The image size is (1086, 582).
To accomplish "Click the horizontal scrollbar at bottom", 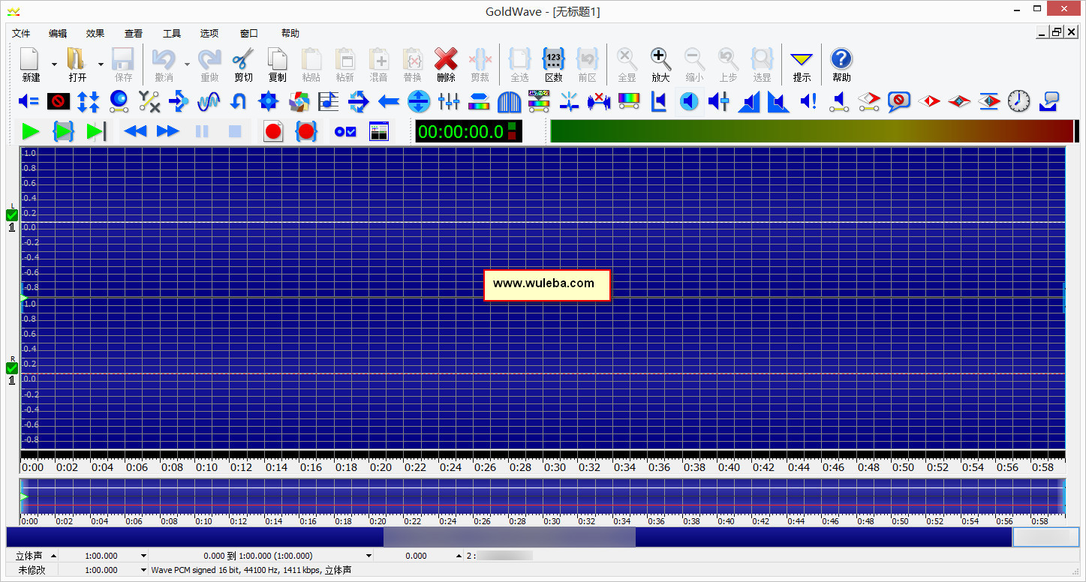I will point(543,537).
